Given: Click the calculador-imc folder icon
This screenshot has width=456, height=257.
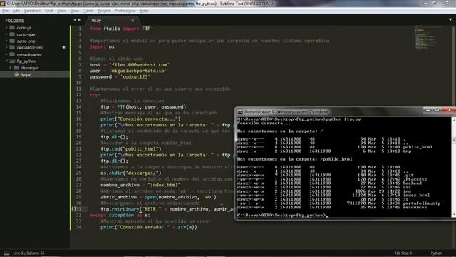Looking at the screenshot, I should click(12, 48).
